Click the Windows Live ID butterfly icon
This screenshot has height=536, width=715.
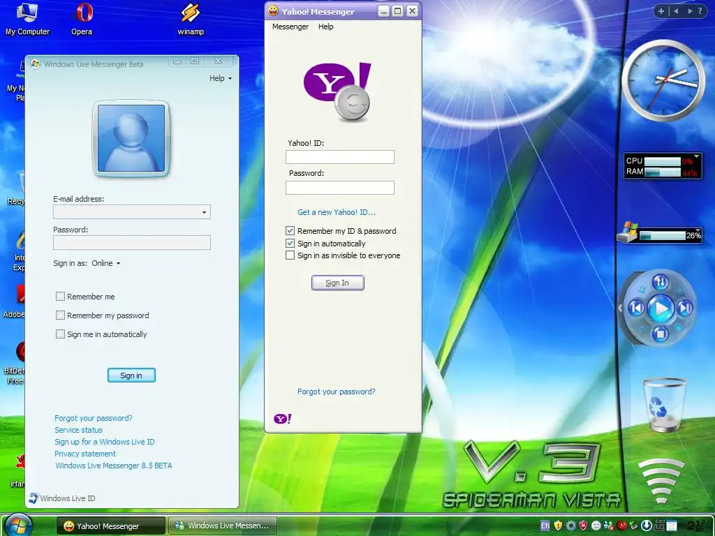pyautogui.click(x=34, y=498)
